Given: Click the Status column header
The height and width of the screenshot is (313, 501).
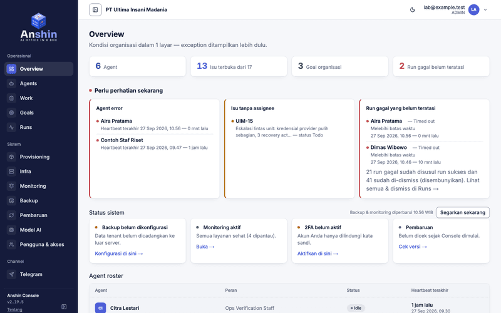Looking at the screenshot, I should click(x=353, y=290).
